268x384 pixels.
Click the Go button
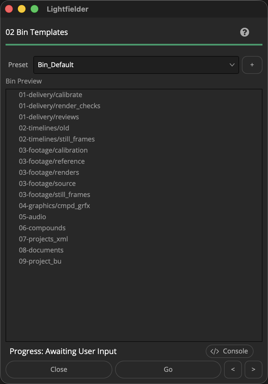(x=168, y=369)
